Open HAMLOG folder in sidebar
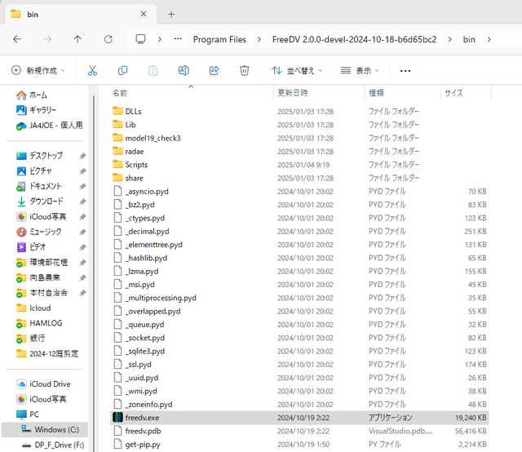 click(x=39, y=323)
